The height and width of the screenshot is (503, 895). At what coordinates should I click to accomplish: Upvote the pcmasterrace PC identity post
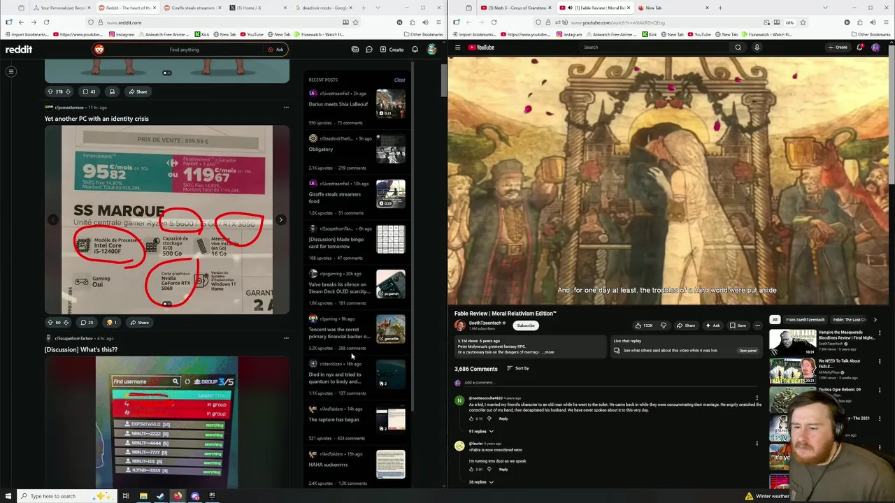pos(50,323)
